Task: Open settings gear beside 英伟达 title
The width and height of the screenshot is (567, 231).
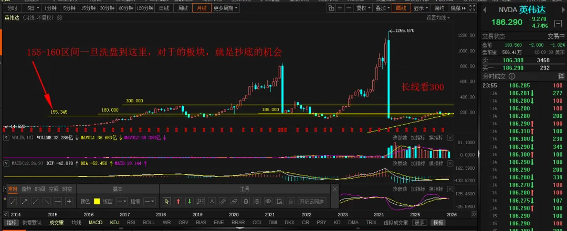Action: pyautogui.click(x=60, y=17)
